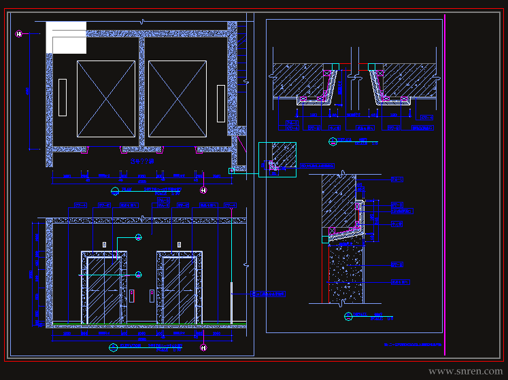The image size is (508, 380).
Task: Select the leader label right of the elevation
Action: tap(268, 294)
